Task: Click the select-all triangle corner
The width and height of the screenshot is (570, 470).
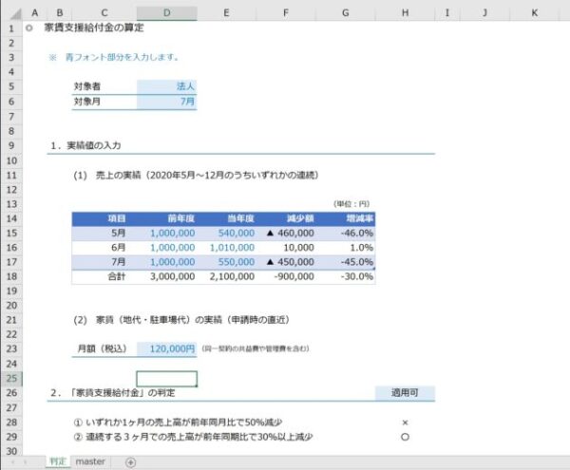Action: [15, 13]
